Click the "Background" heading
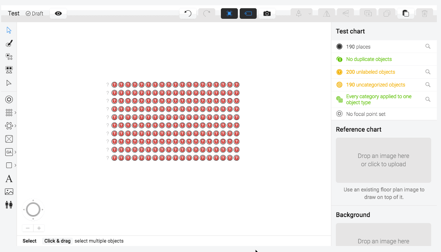 pyautogui.click(x=353, y=215)
